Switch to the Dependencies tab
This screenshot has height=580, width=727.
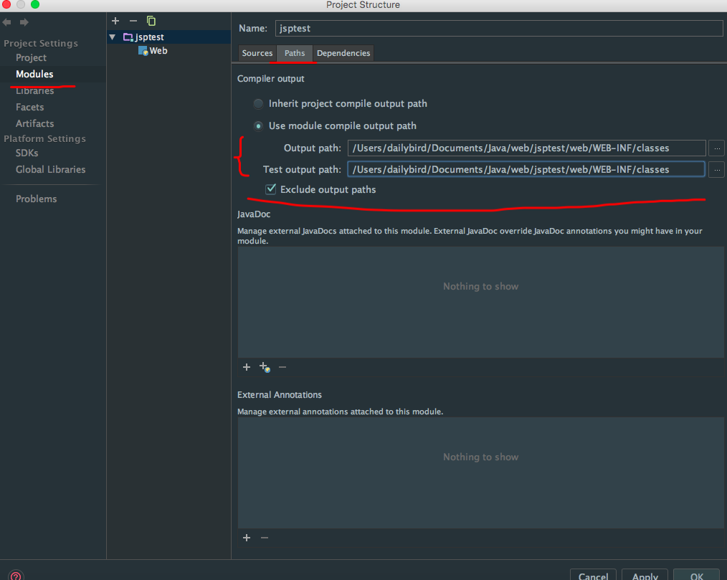click(x=343, y=53)
